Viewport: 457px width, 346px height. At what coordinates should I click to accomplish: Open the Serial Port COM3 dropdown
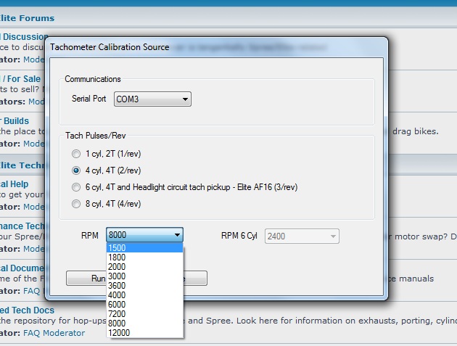(152, 99)
